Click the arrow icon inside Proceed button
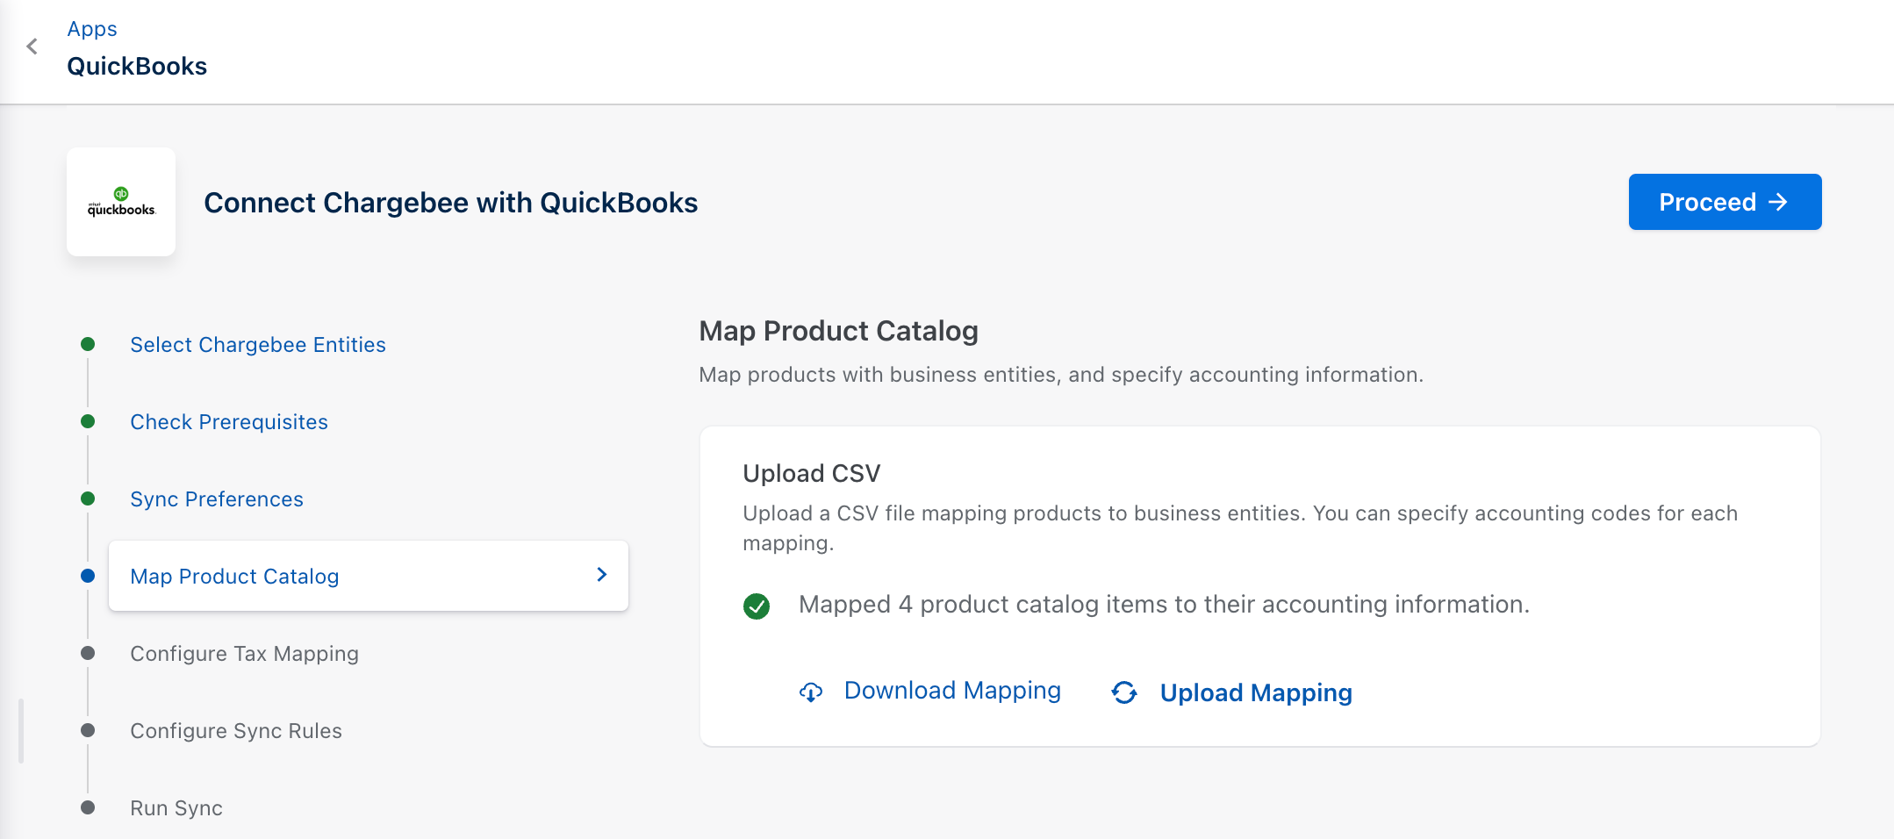The image size is (1894, 839). tap(1779, 203)
